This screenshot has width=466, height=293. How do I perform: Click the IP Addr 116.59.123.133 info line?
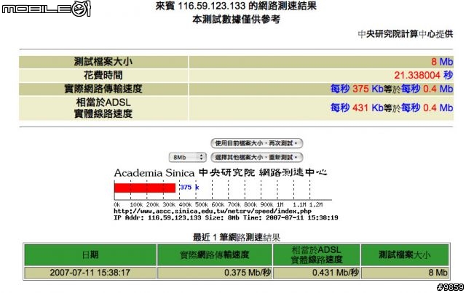(x=226, y=217)
